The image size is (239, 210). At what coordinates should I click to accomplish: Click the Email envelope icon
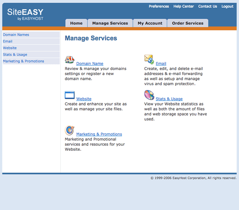(149, 59)
